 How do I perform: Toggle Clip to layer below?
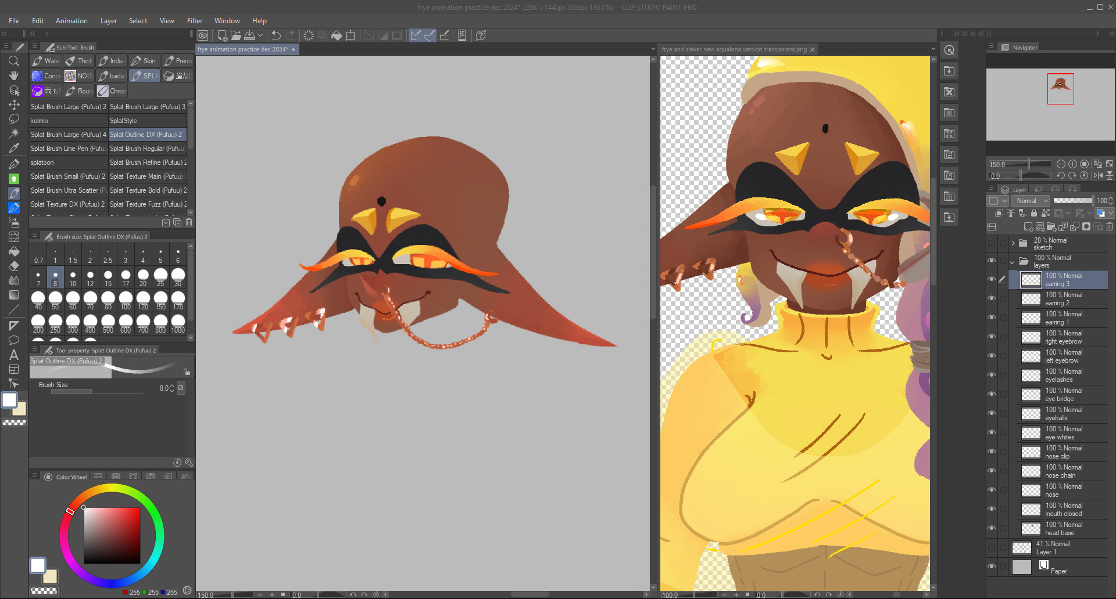pyautogui.click(x=999, y=214)
